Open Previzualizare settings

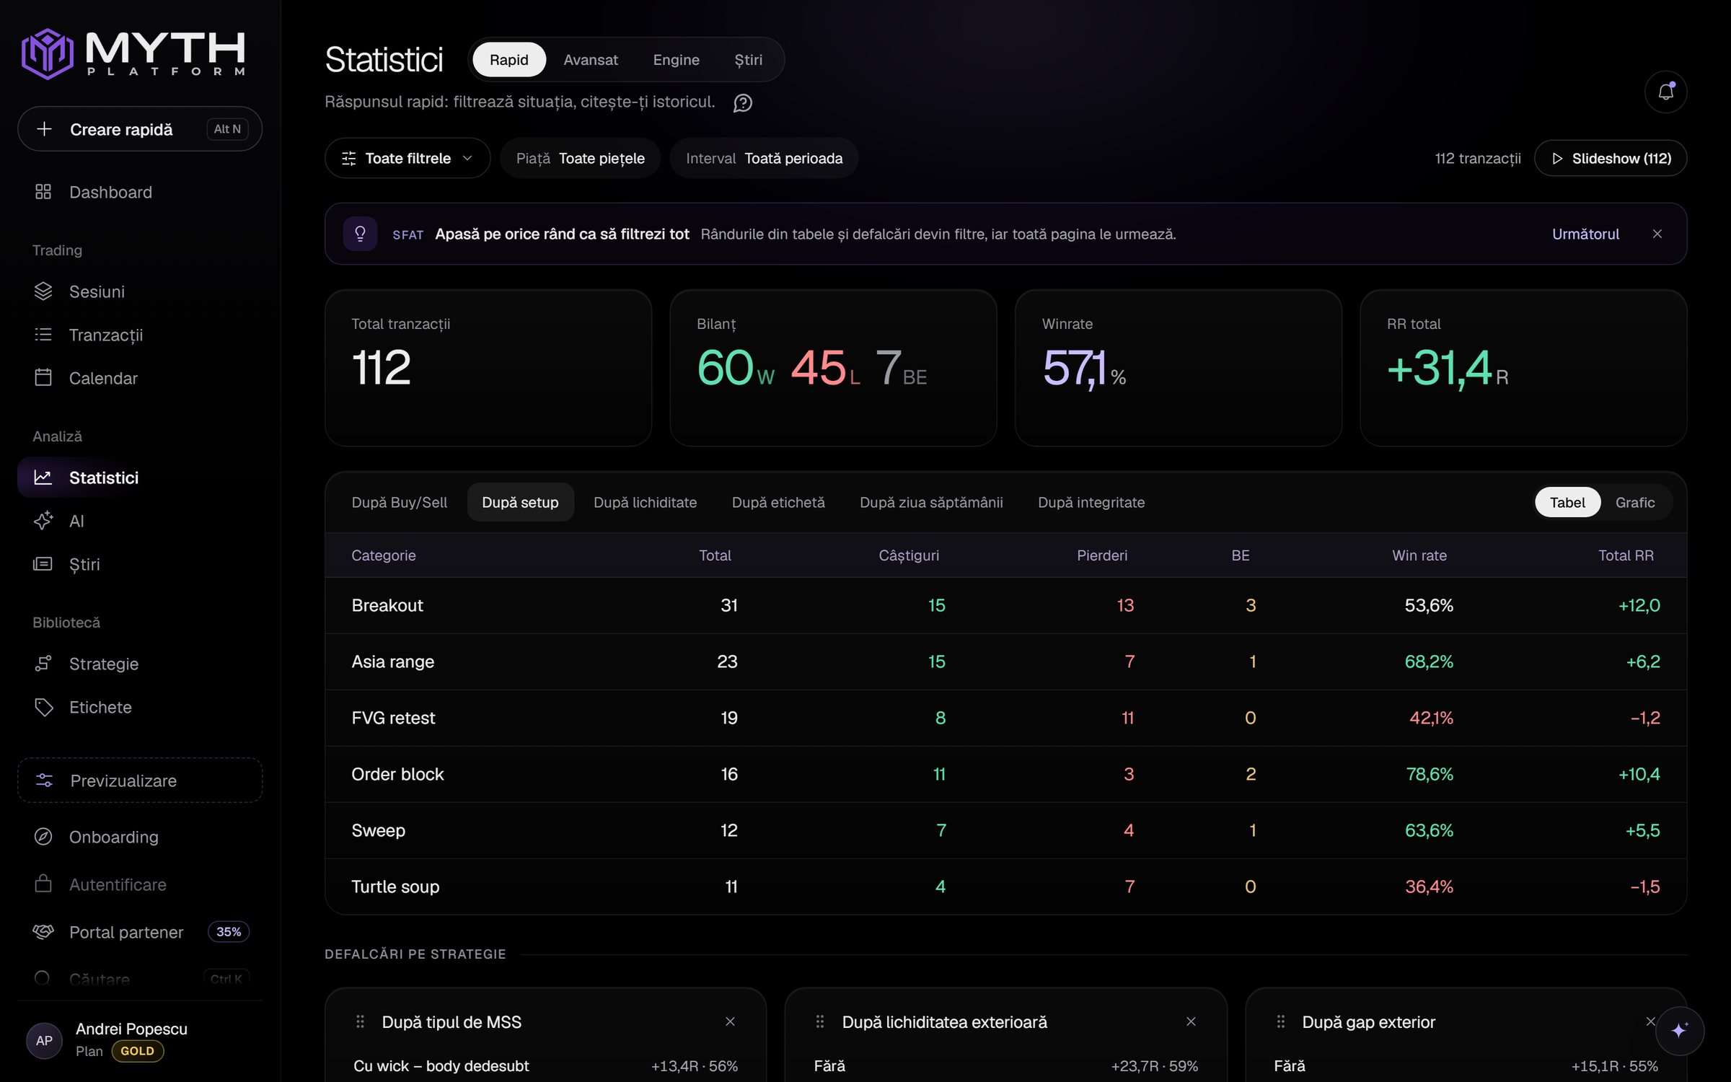[x=140, y=780]
